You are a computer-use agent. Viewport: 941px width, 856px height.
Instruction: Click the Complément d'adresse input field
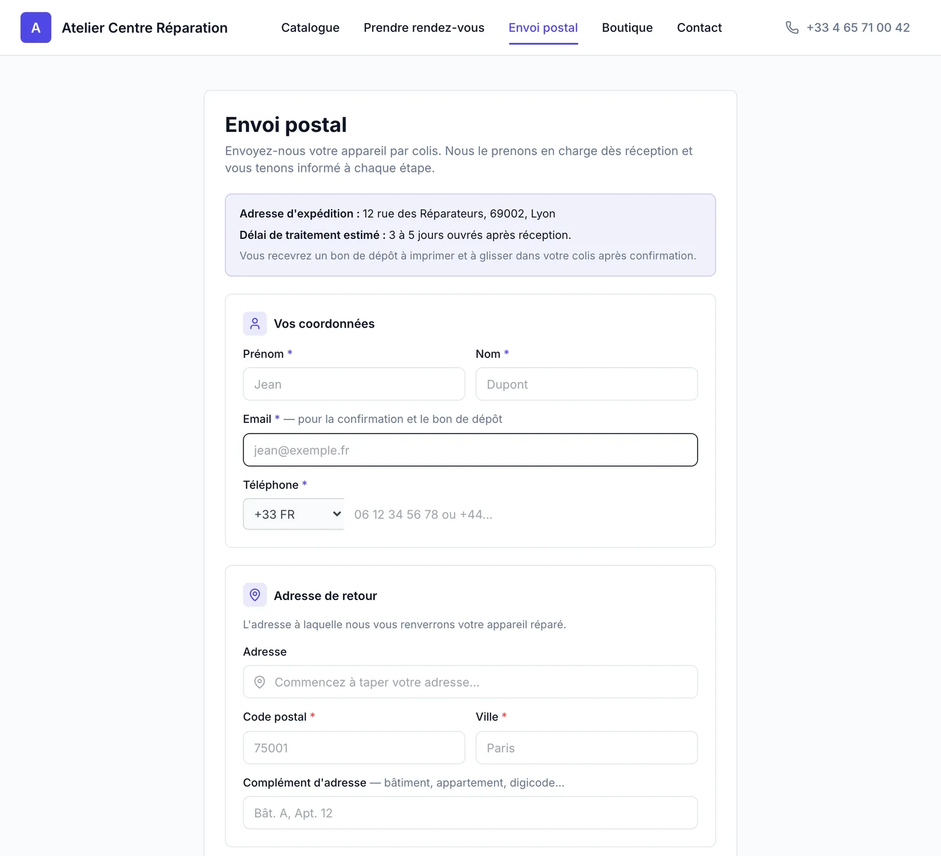(x=470, y=813)
